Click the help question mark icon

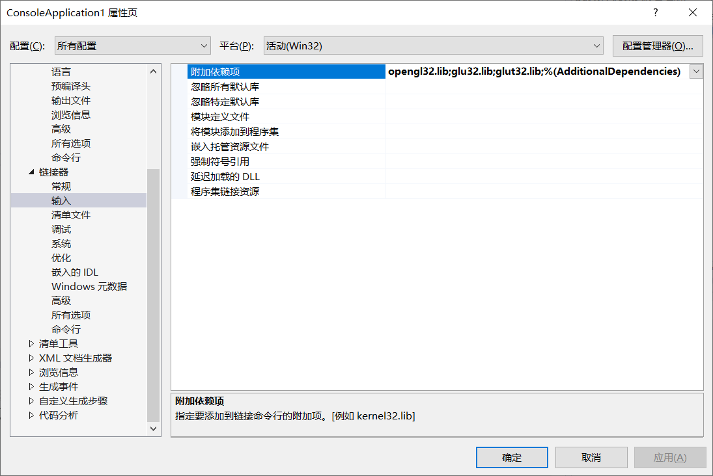655,13
